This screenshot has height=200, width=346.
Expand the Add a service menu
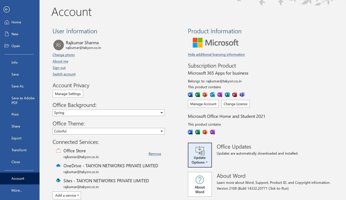pos(67,195)
